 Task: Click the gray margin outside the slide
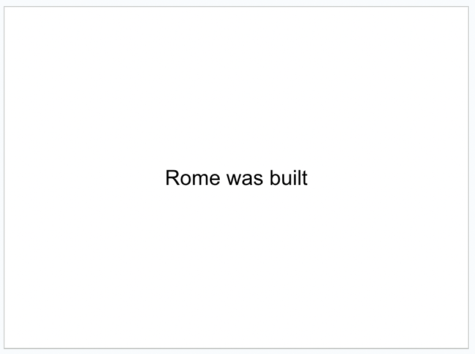tap(473, 177)
